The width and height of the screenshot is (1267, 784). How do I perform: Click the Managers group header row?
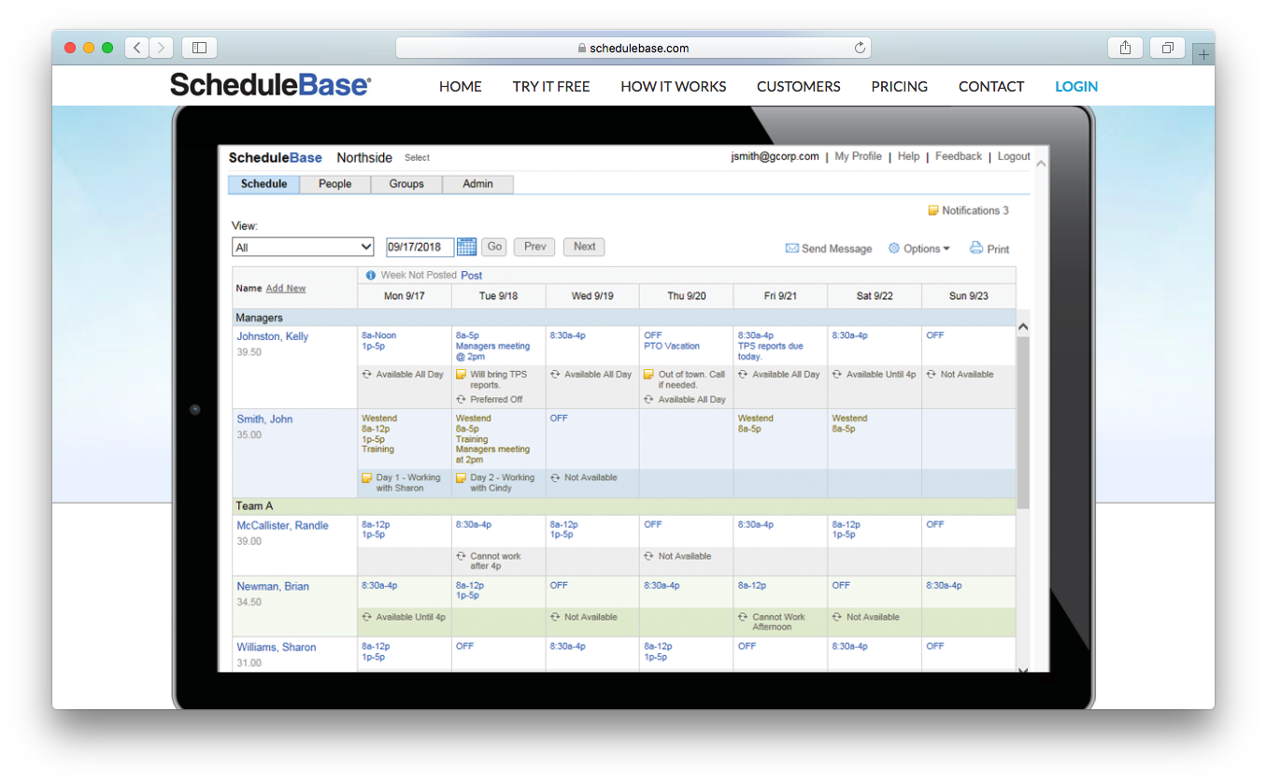pyautogui.click(x=624, y=318)
